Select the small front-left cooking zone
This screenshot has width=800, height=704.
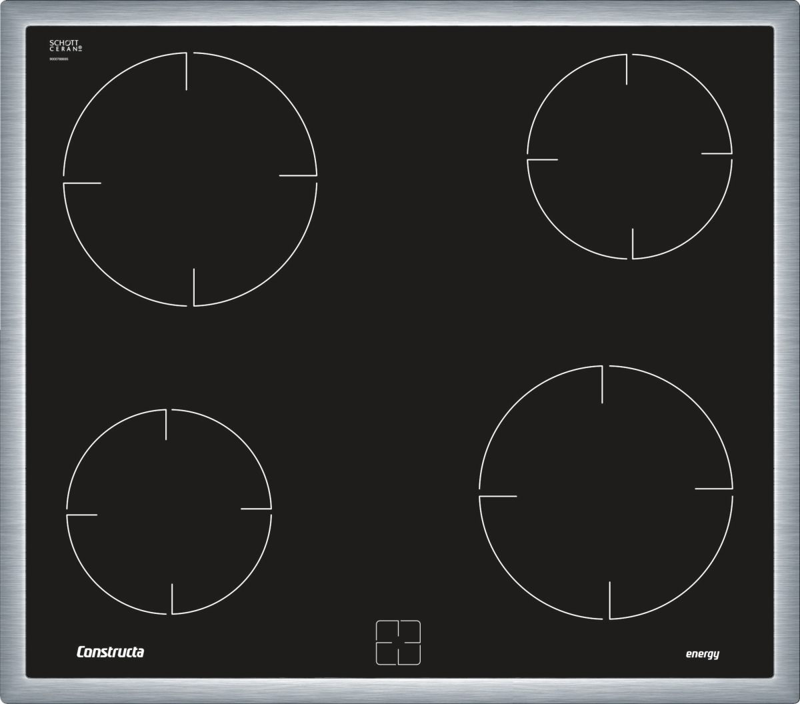(x=169, y=511)
